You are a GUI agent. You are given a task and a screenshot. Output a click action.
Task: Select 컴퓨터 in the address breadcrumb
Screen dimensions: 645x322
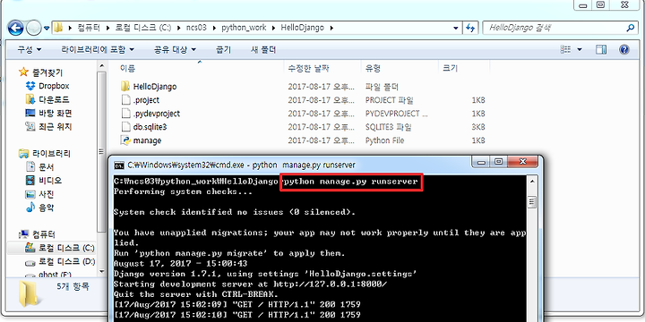coord(89,28)
